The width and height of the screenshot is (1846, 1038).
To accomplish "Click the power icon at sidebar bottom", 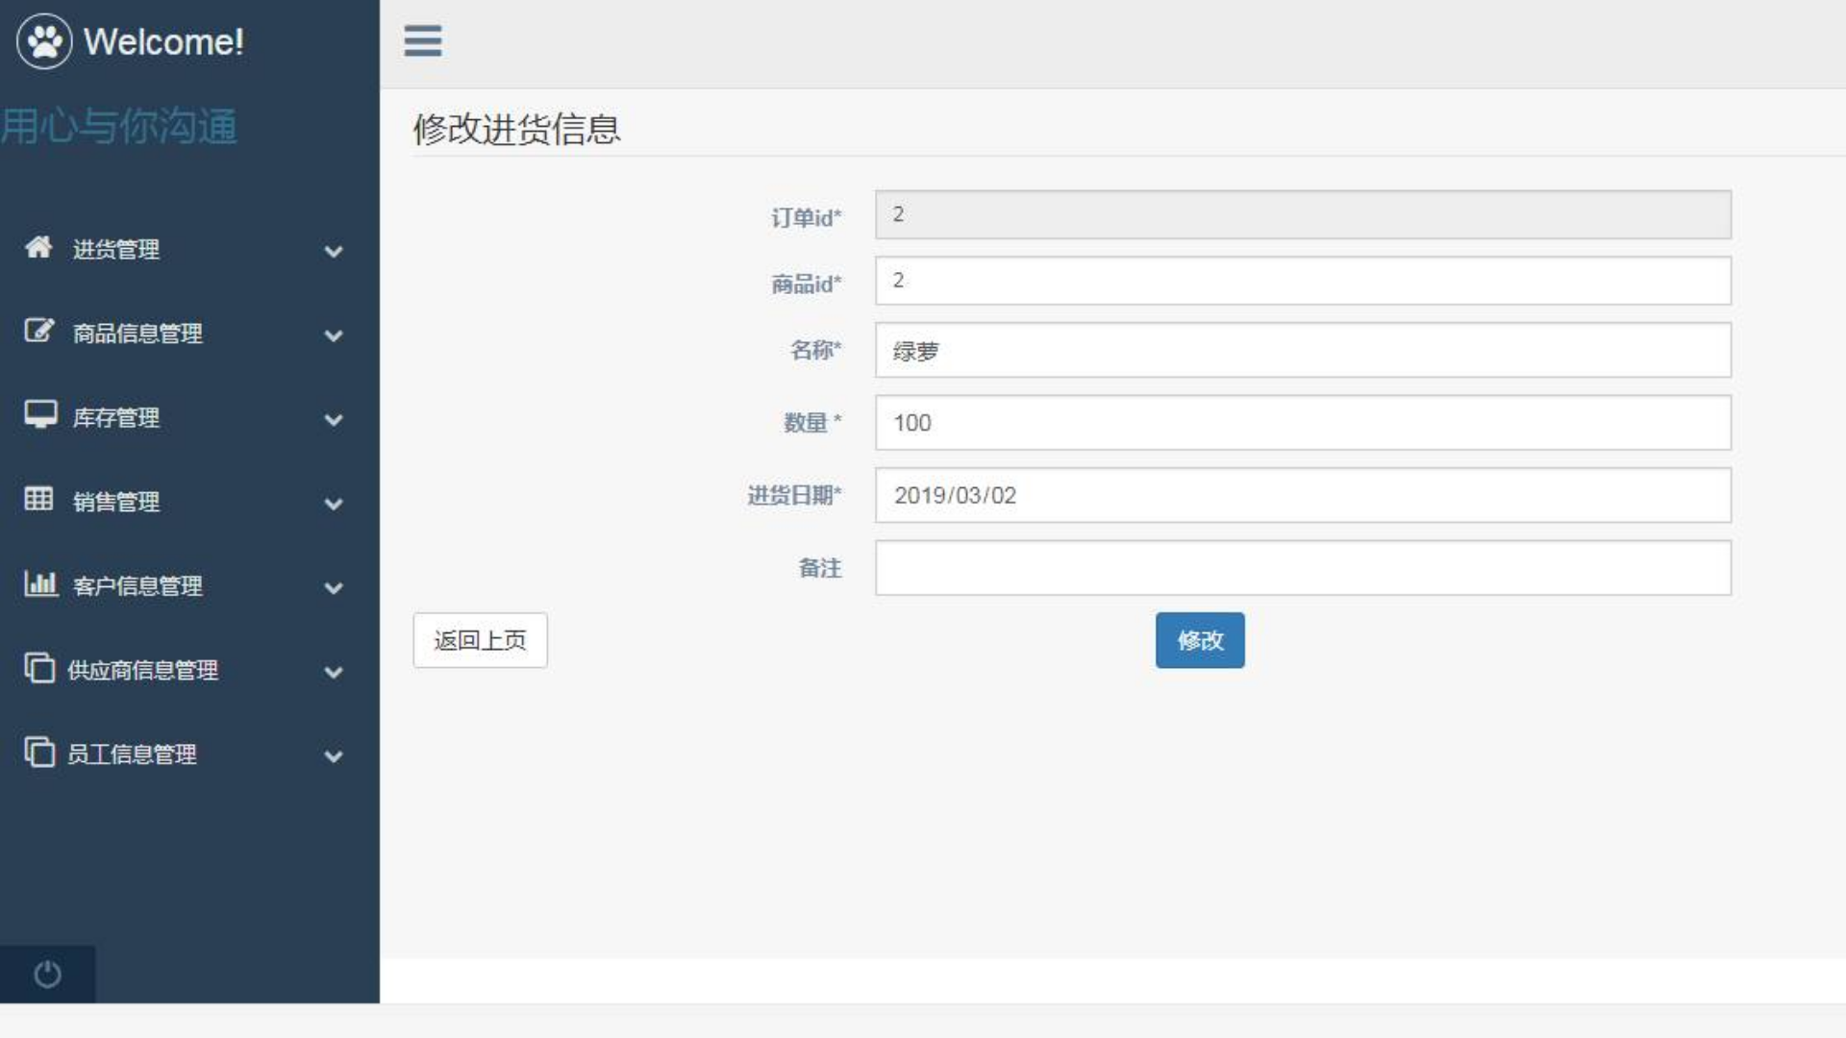I will pos(47,975).
